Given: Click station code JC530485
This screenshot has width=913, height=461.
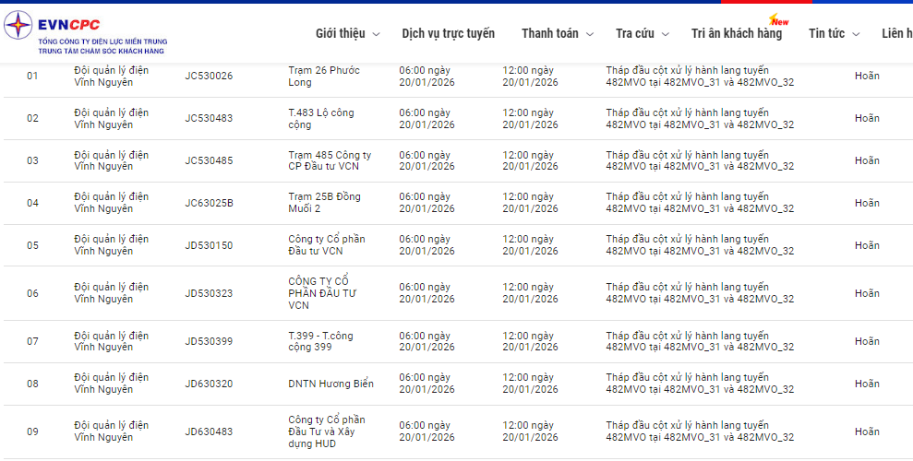Looking at the screenshot, I should click(209, 160).
